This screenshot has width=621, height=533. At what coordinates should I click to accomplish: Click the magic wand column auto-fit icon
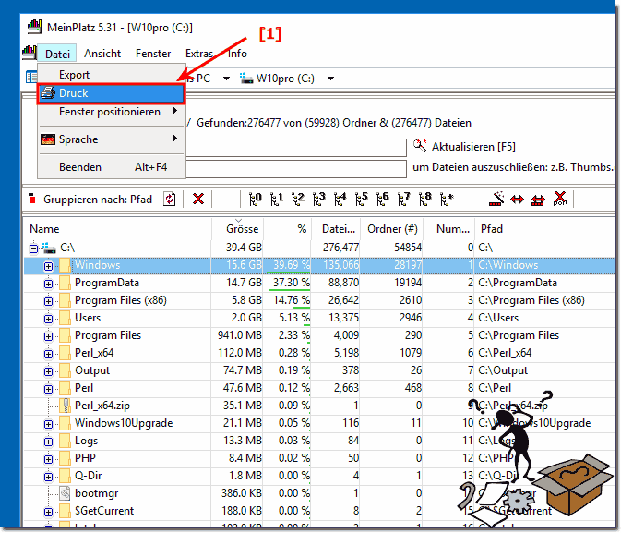click(x=496, y=199)
